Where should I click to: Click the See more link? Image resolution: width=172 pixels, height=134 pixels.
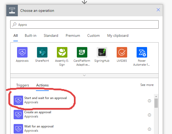click(147, 85)
